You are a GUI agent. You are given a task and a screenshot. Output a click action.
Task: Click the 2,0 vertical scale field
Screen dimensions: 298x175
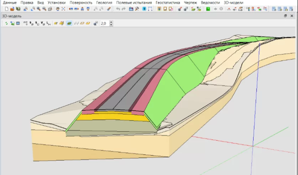(104, 24)
